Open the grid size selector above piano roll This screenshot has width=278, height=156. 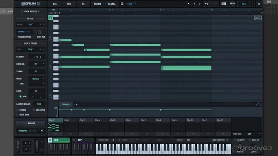(x=53, y=10)
